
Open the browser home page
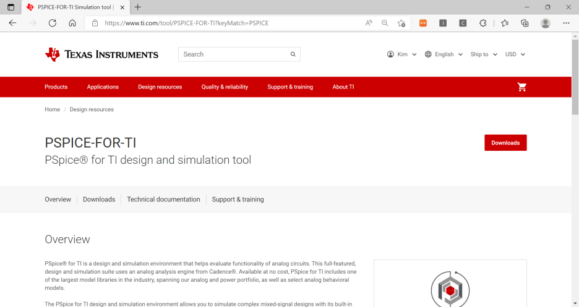coord(72,23)
